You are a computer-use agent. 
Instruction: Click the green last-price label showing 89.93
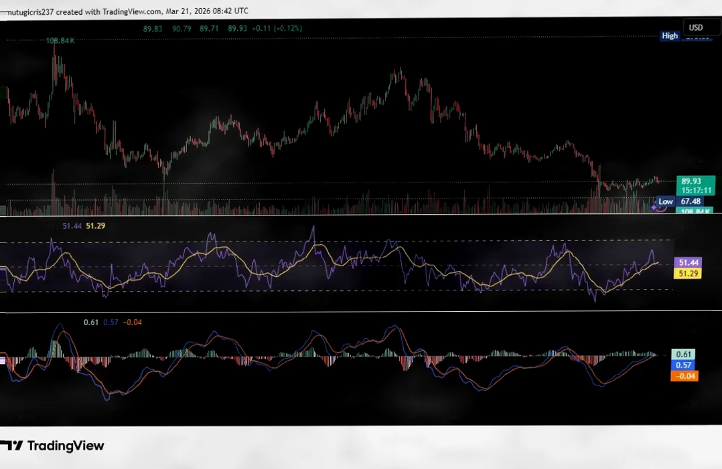[694, 181]
